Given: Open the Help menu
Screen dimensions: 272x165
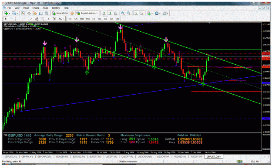Looking at the screenshot, I should 66,8.
